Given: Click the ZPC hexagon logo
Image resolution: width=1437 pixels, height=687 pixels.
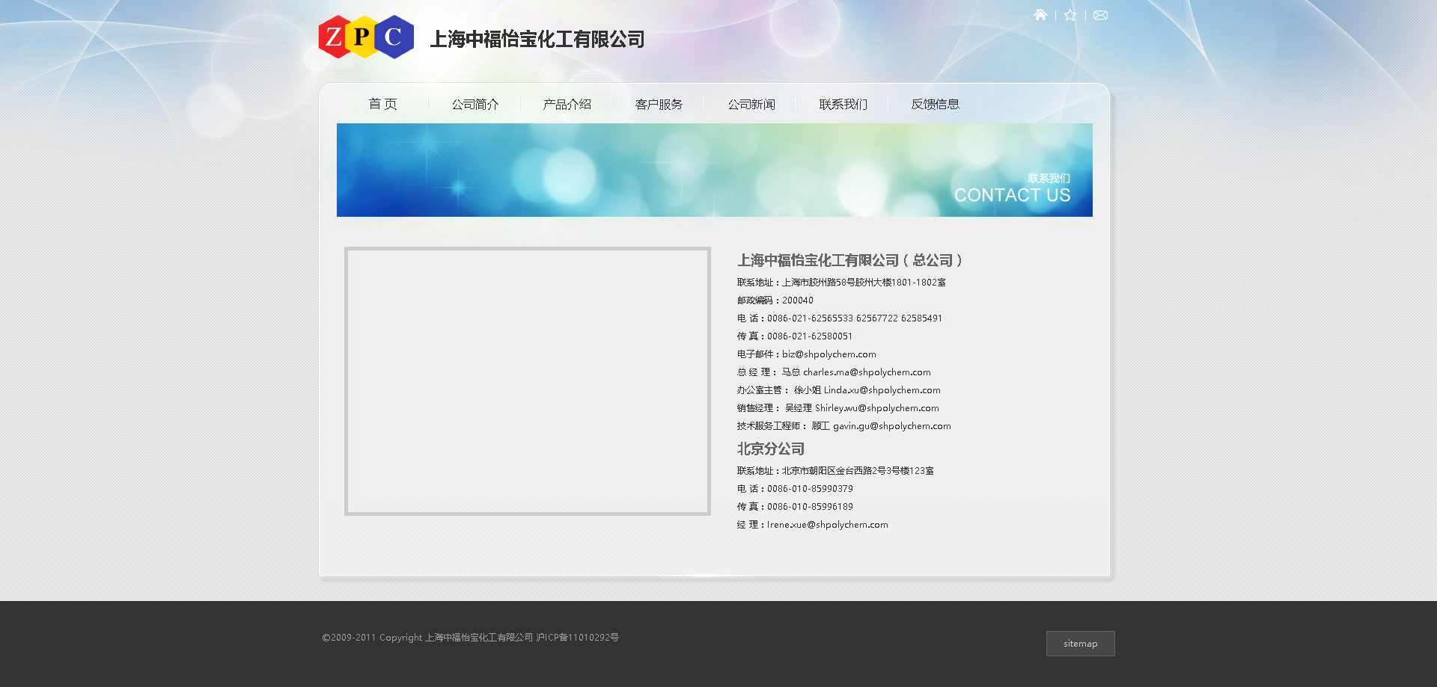Looking at the screenshot, I should click(x=366, y=37).
